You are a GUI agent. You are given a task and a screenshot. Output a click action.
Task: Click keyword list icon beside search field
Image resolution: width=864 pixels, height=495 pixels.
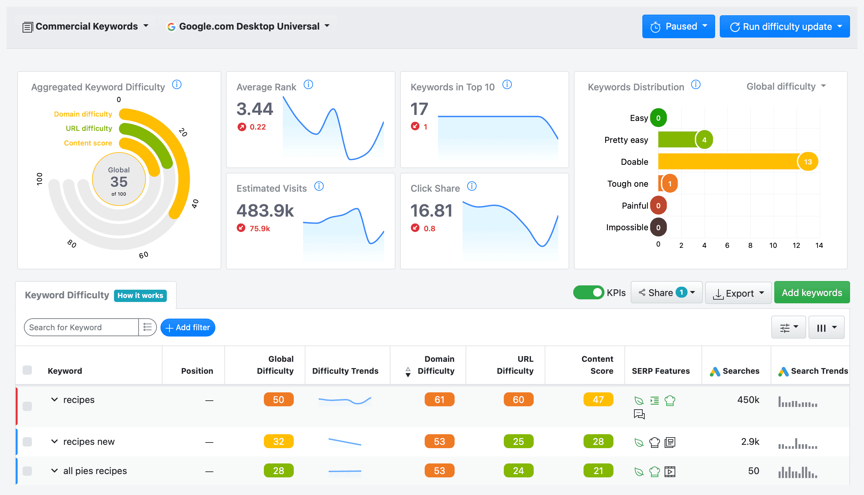pos(147,327)
